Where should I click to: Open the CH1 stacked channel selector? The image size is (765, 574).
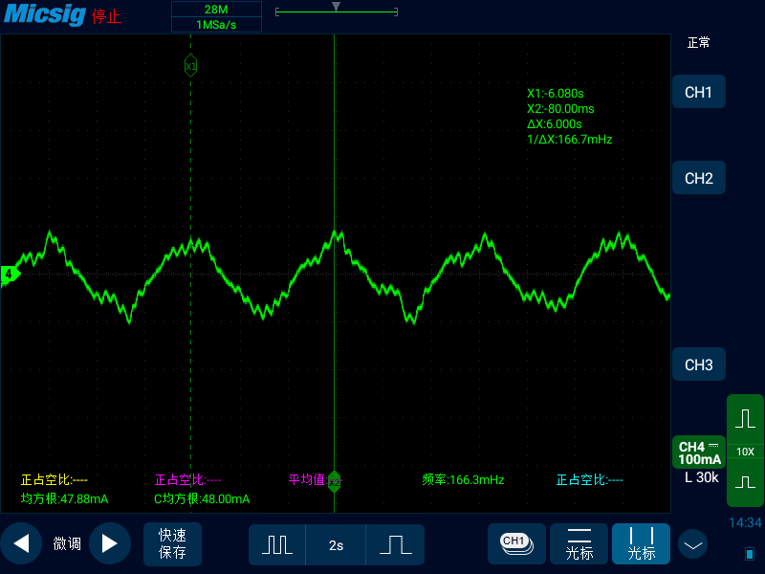(x=516, y=543)
